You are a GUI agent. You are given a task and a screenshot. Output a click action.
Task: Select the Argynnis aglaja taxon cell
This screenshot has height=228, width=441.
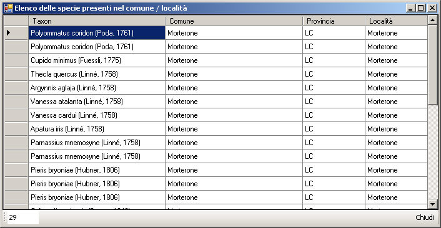click(97, 88)
